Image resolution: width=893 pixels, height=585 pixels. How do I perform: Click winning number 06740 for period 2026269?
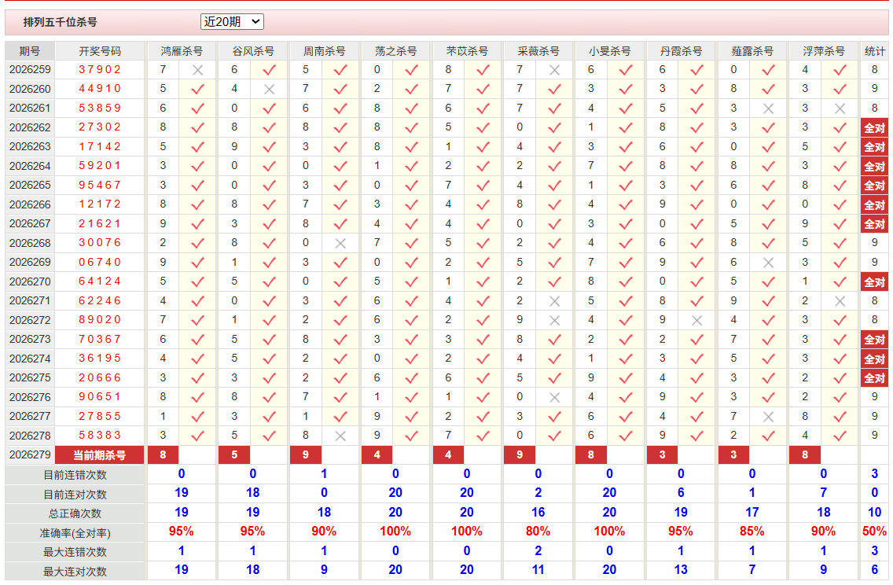point(100,262)
